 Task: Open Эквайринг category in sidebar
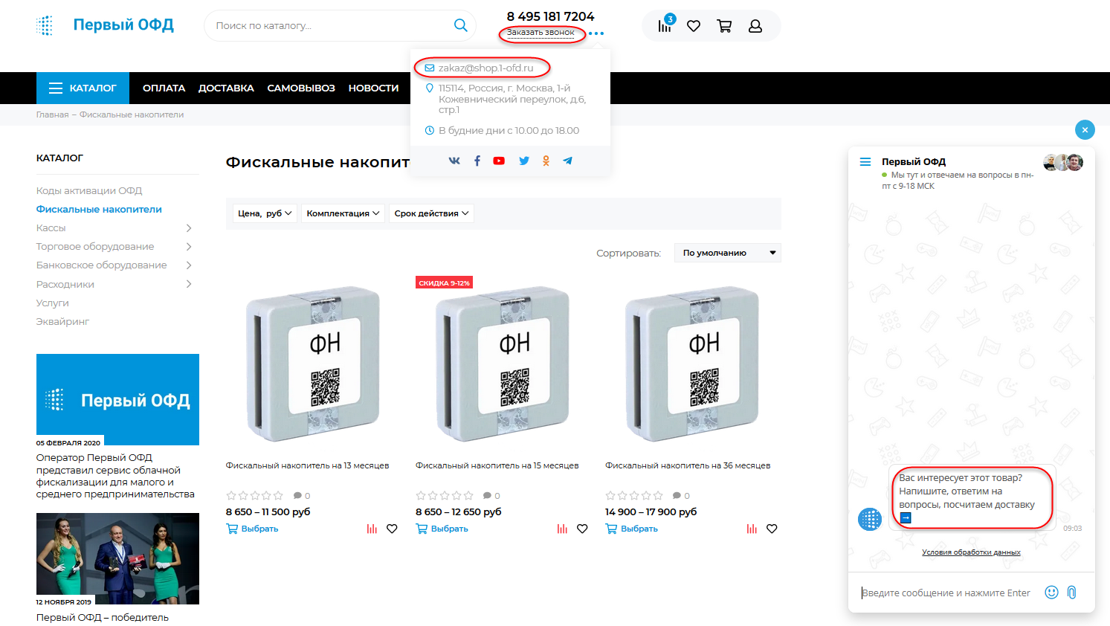point(62,321)
